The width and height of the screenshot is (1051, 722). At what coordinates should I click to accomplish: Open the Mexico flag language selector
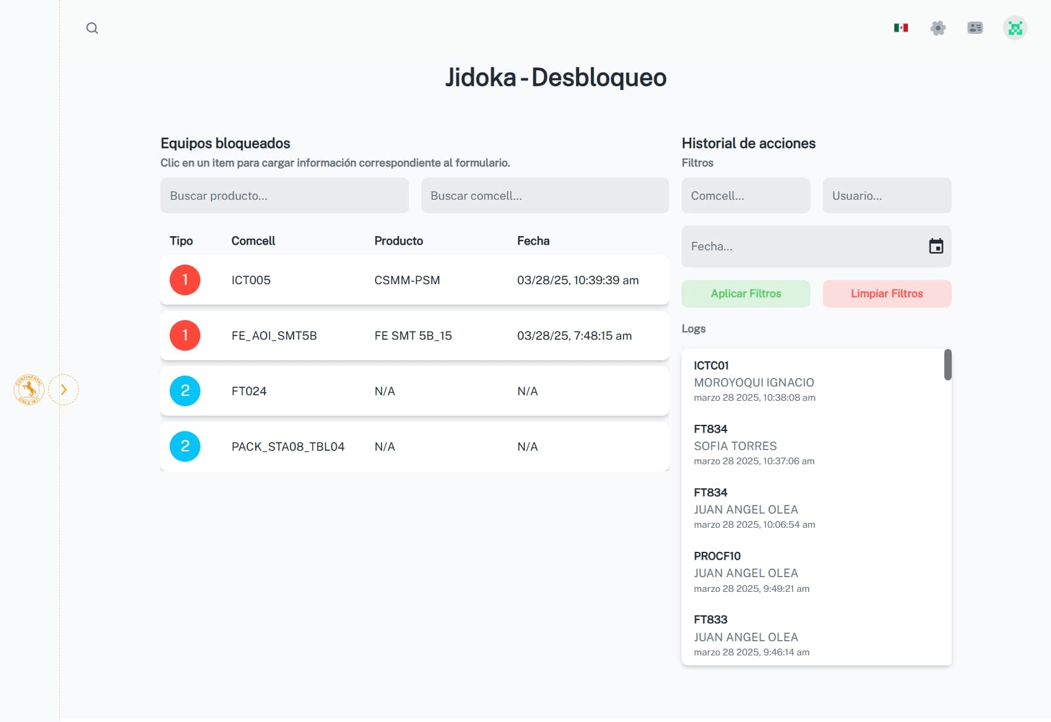pyautogui.click(x=901, y=28)
